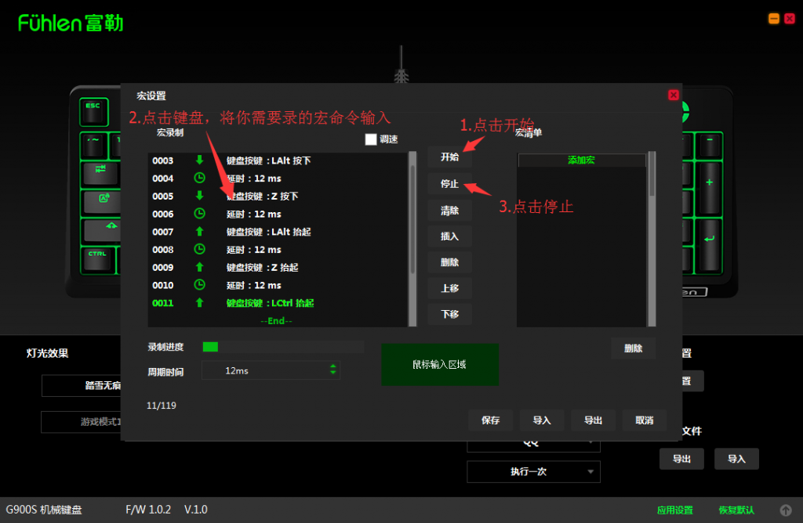Select row 0003 LAlt 按下

pos(278,161)
